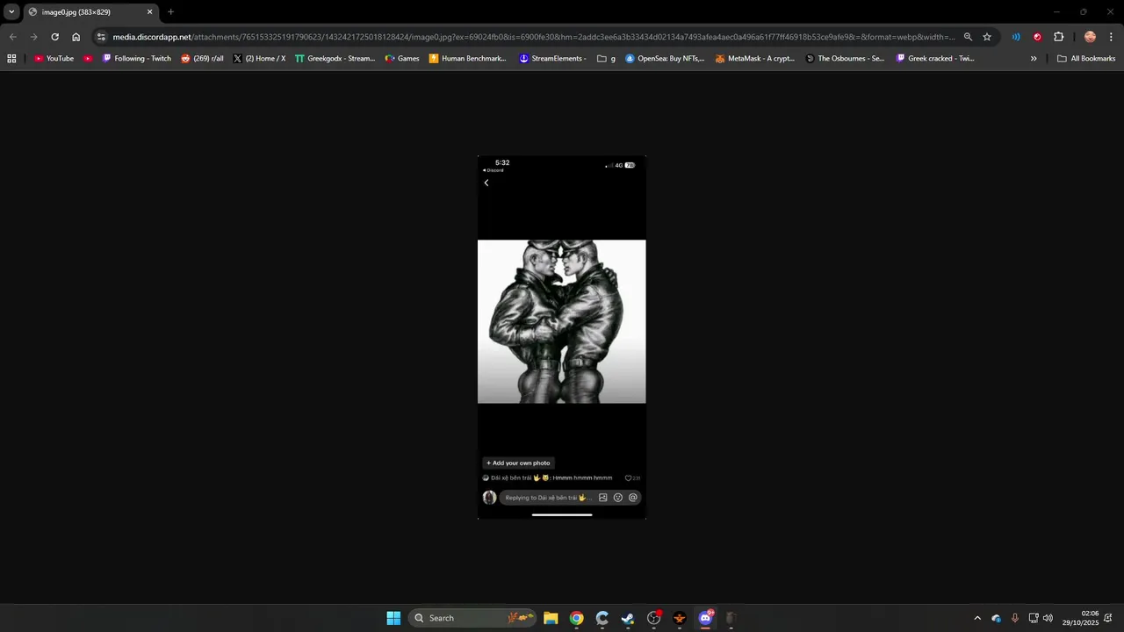Reload the current page
Image resolution: width=1124 pixels, height=632 pixels.
(x=54, y=37)
